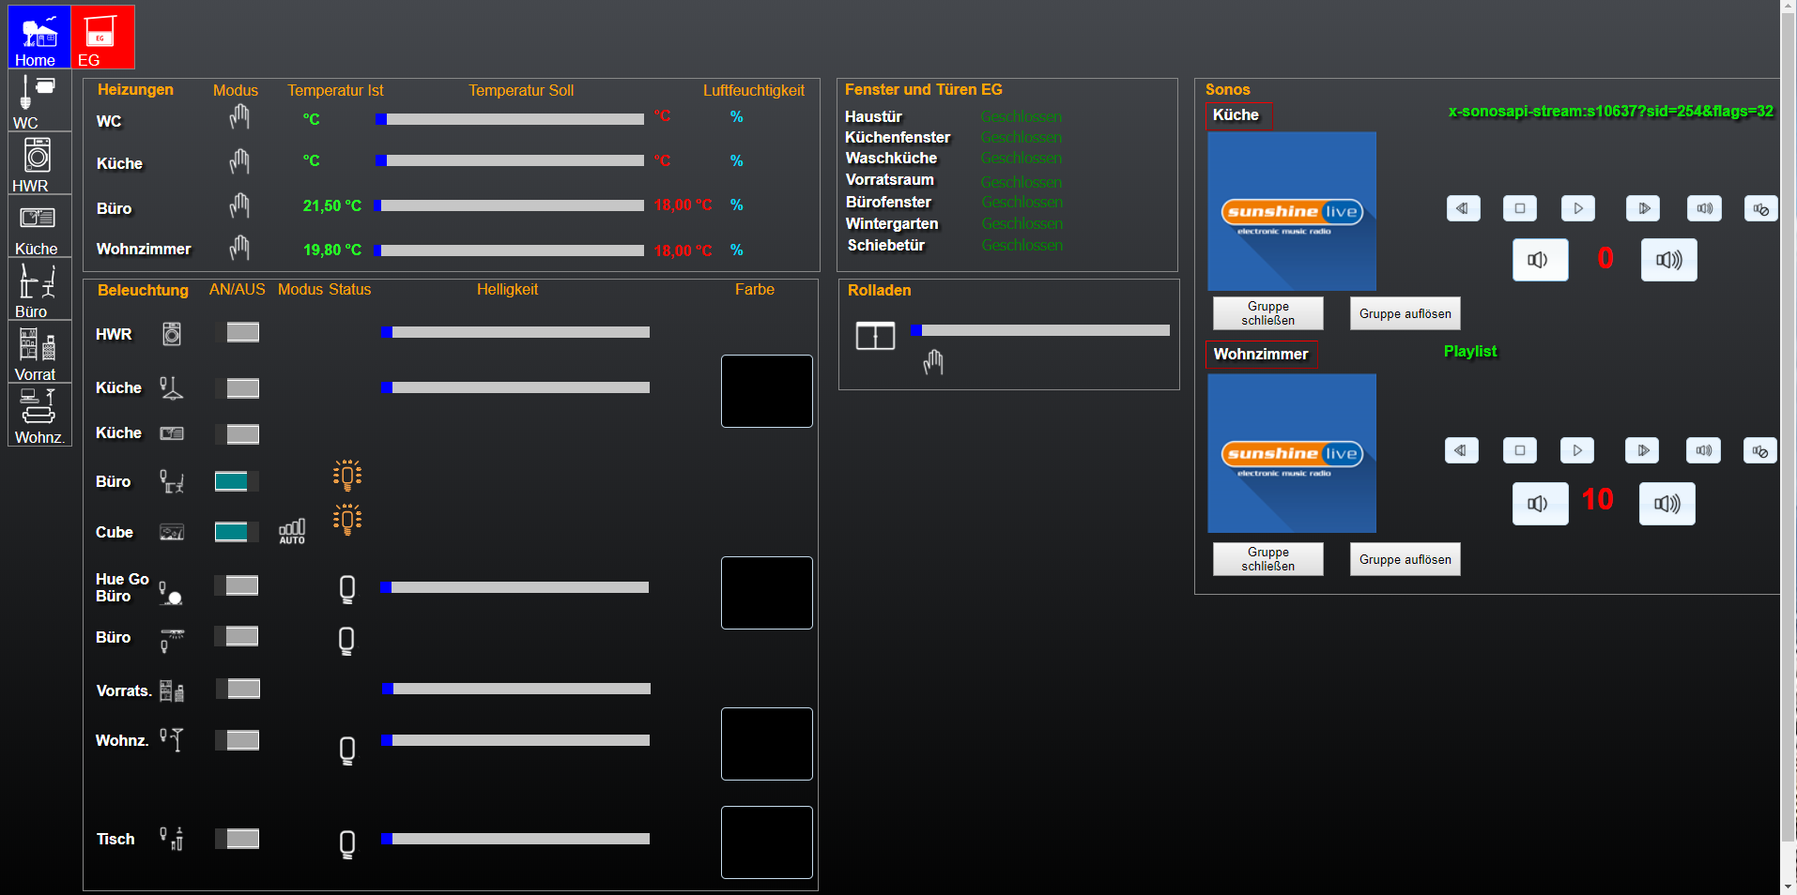The height and width of the screenshot is (895, 1797).
Task: Adjust the Hue Go Büro brightness slider
Action: pyautogui.click(x=515, y=587)
